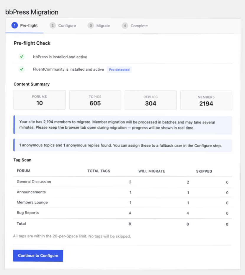
Task: Click the step 4 number circle
Action: 125,26
